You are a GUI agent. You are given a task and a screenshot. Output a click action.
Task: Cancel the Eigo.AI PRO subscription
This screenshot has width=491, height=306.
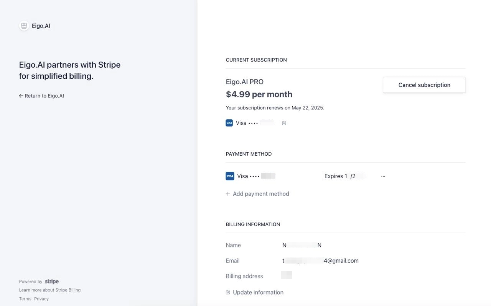[x=424, y=85]
